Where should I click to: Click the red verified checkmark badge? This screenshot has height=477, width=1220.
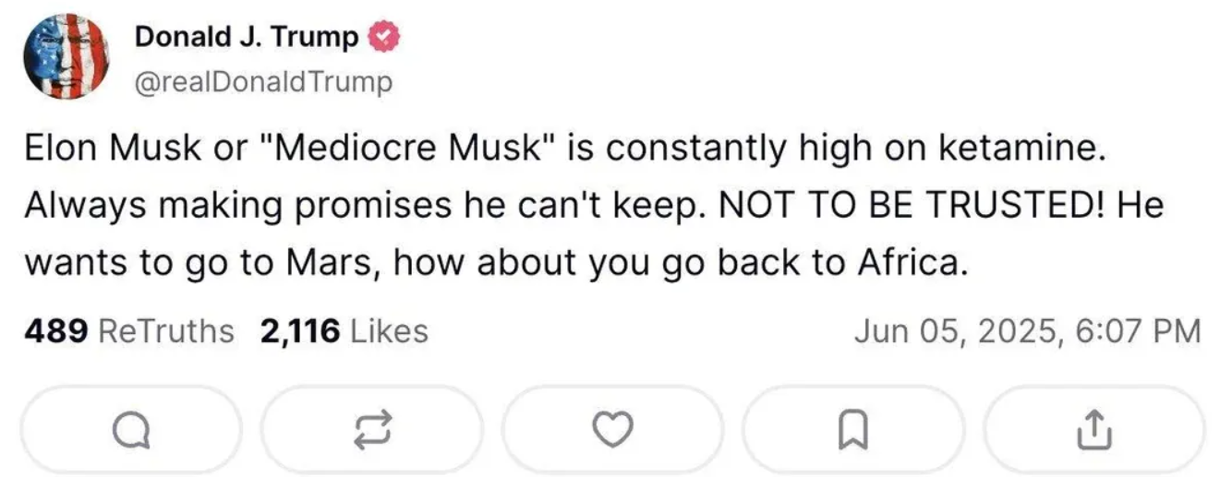[x=383, y=37]
